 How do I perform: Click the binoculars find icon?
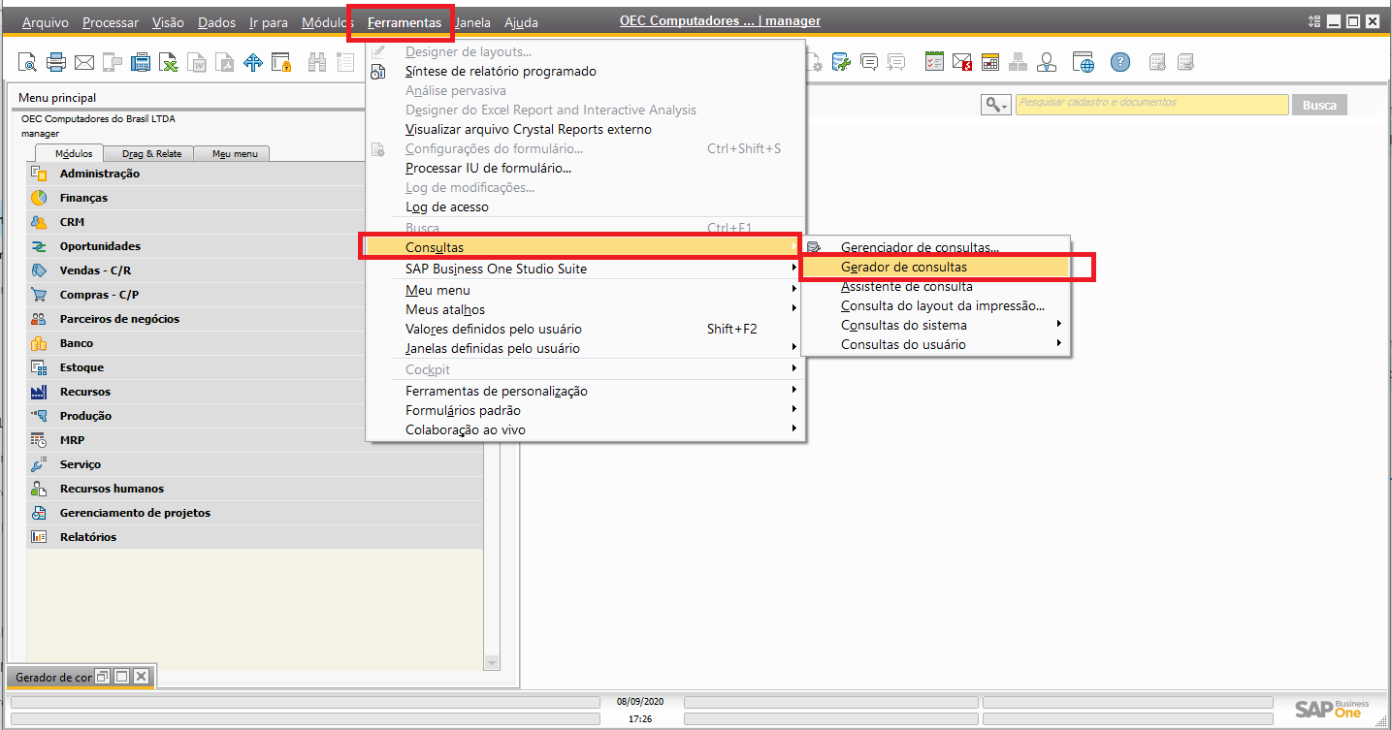point(317,63)
